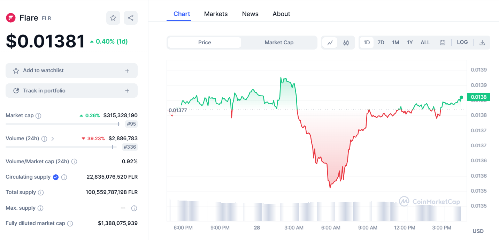Select the Price toggle

[x=205, y=43]
